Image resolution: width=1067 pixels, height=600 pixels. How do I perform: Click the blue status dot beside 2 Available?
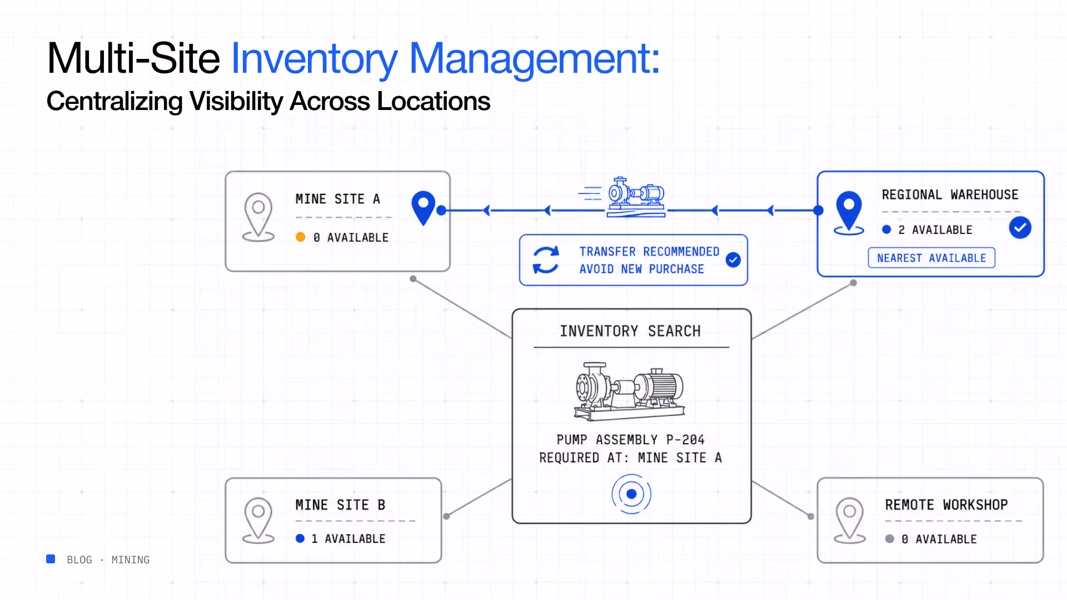886,229
